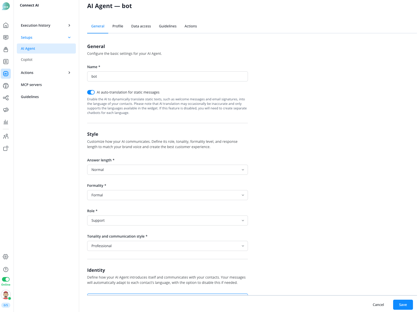This screenshot has width=420, height=312.
Task: Disable AI auto-translation for static messages
Action: pyautogui.click(x=91, y=92)
